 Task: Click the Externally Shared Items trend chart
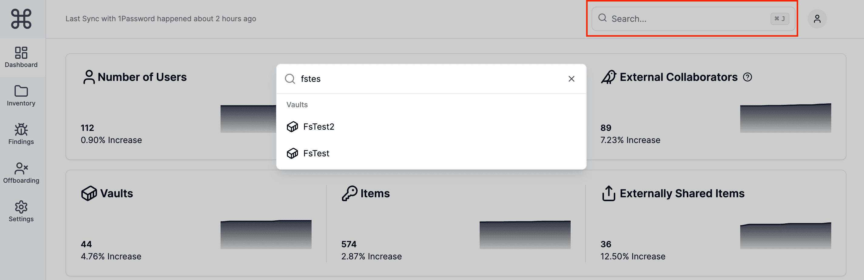(x=785, y=235)
